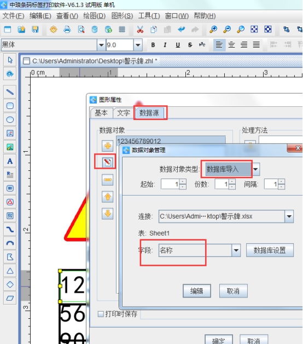Set right text alignment
The image size is (303, 344).
(x=244, y=45)
